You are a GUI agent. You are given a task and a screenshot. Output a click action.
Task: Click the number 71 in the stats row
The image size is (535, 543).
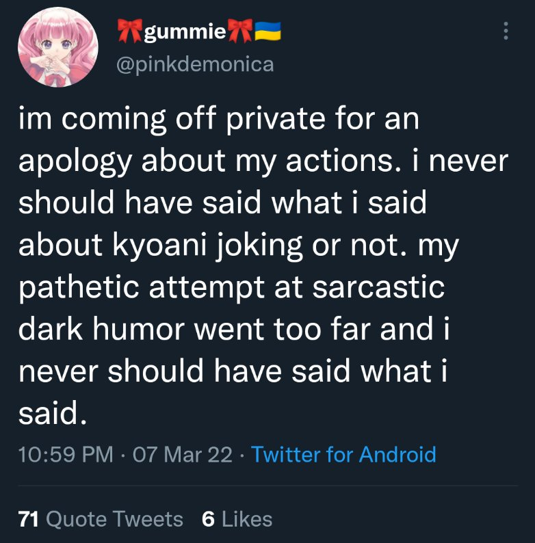[28, 519]
